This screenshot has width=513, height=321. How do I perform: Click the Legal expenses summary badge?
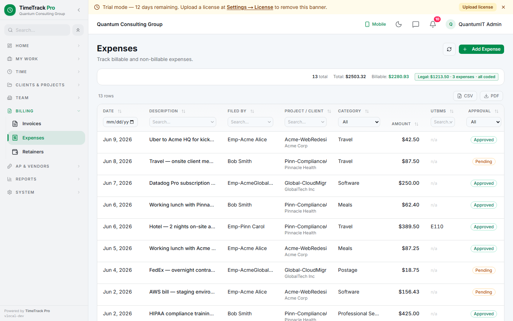click(456, 77)
